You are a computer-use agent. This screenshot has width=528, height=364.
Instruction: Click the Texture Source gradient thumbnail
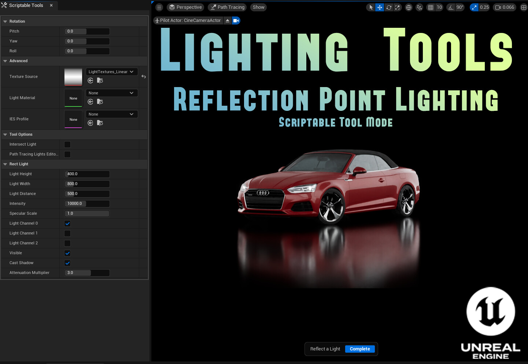73,77
